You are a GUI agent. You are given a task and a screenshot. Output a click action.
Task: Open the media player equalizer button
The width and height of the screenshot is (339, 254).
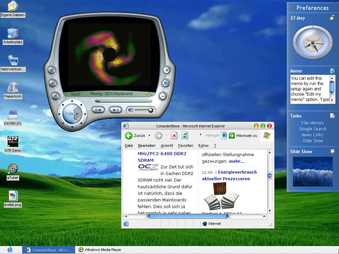pos(53,83)
